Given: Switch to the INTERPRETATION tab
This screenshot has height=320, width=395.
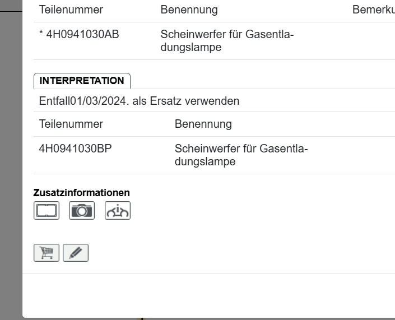Looking at the screenshot, I should [82, 81].
